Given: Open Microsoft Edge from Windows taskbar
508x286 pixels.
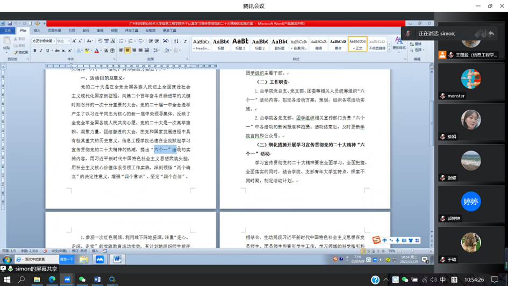Looking at the screenshot, I should coord(52,280).
